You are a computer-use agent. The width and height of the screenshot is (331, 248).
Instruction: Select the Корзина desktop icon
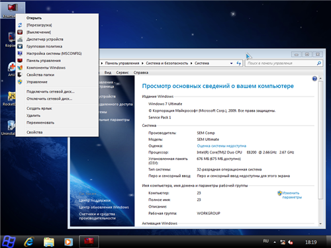10,40
